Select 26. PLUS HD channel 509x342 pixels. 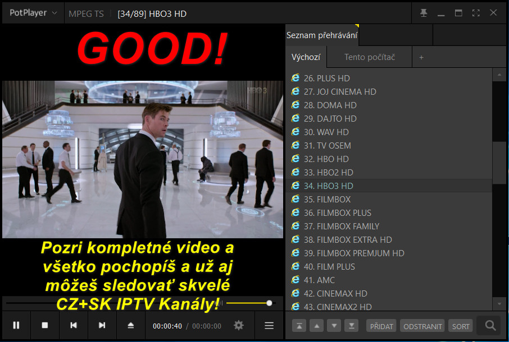tap(389, 78)
